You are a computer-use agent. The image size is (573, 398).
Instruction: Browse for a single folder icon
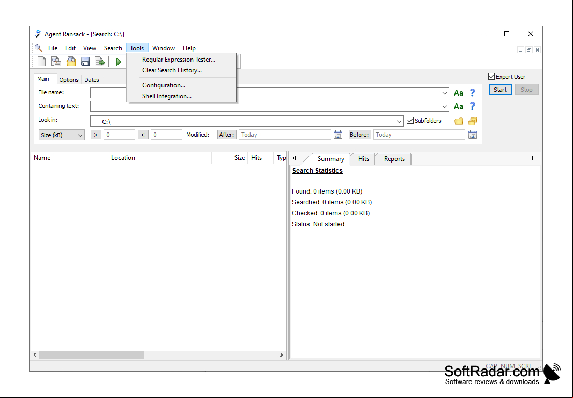(459, 121)
